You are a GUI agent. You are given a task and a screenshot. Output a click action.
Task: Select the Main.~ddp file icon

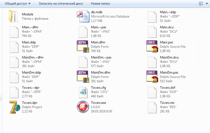coord(152,17)
